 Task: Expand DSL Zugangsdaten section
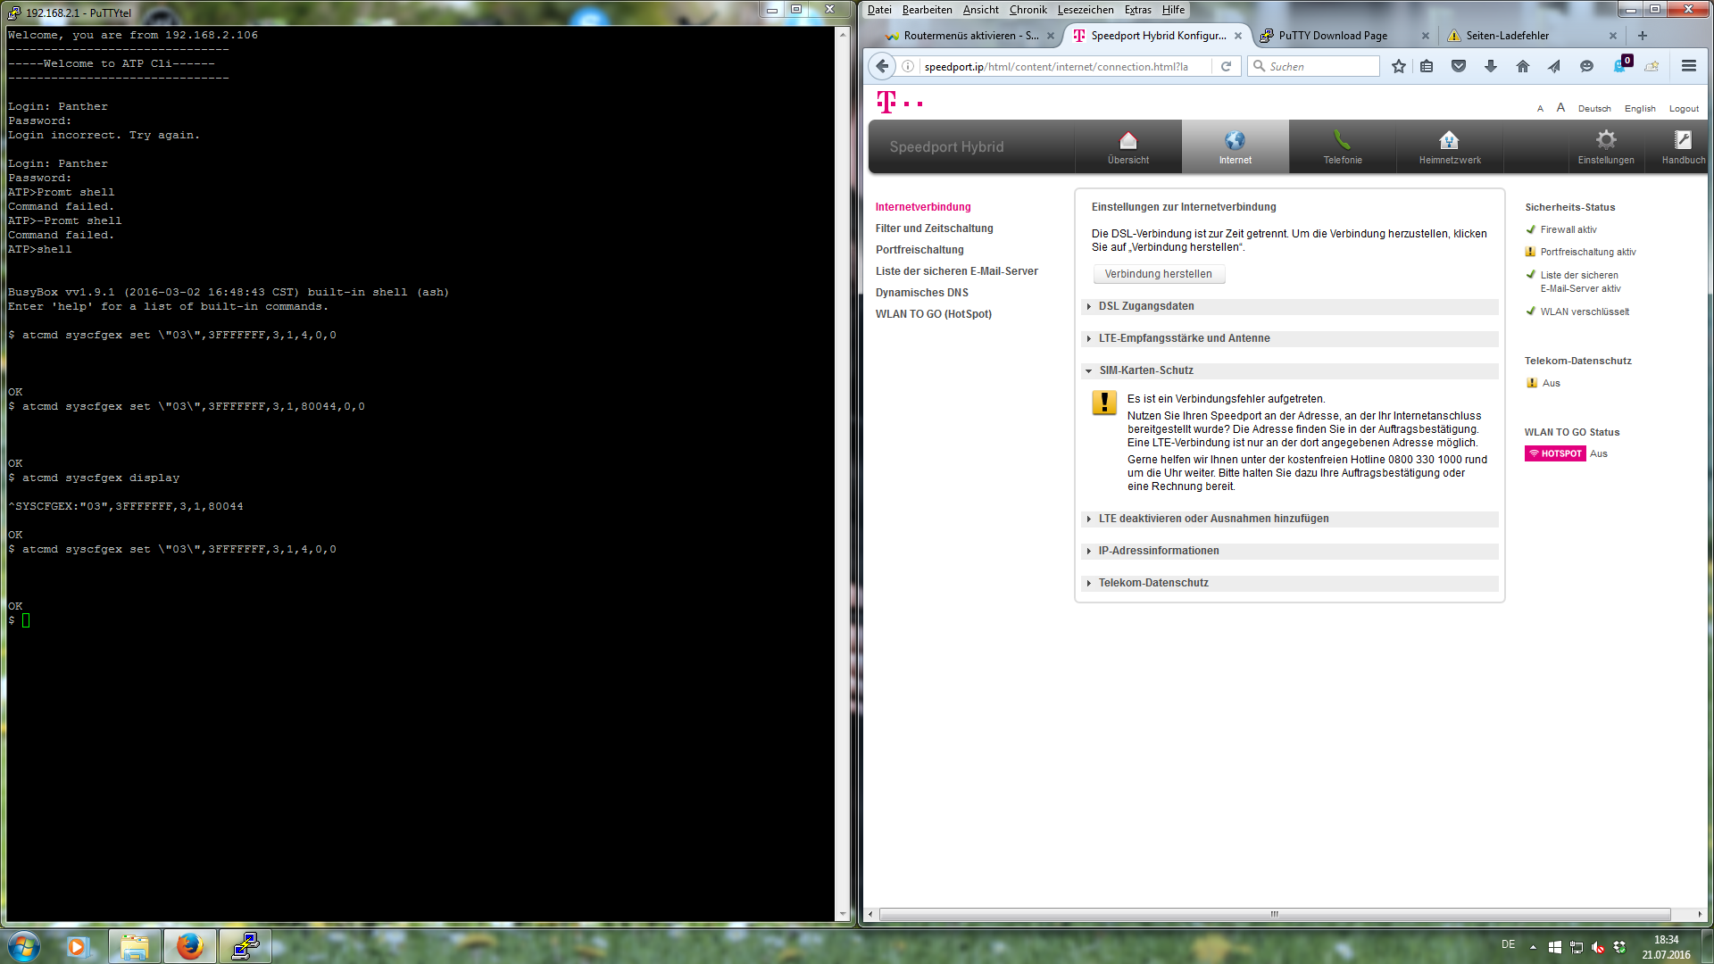click(x=1289, y=306)
